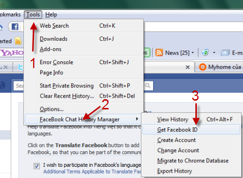Image resolution: width=243 pixels, height=178 pixels.
Task: Open the Help menu
Action: [x=51, y=15]
